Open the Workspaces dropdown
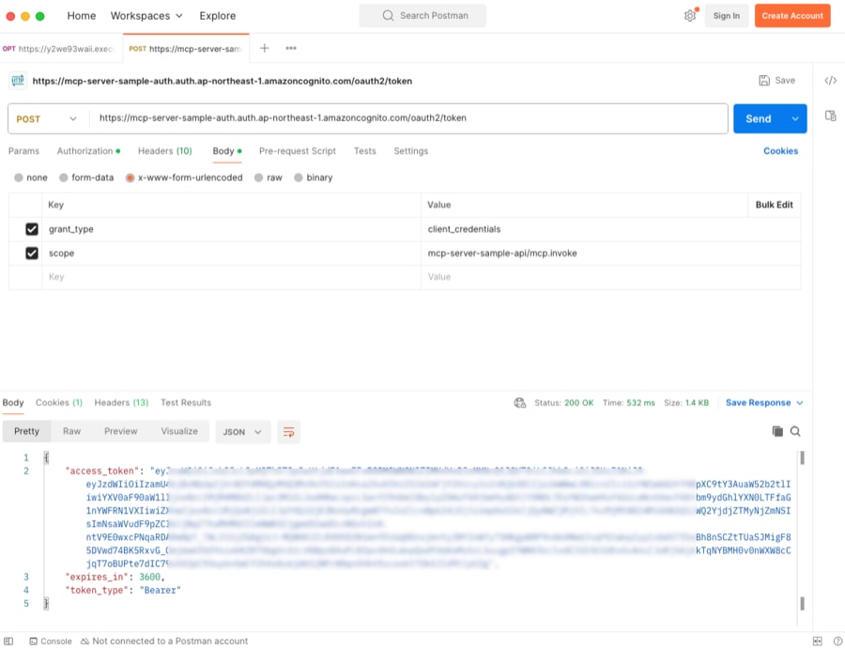This screenshot has width=845, height=648. click(x=146, y=16)
